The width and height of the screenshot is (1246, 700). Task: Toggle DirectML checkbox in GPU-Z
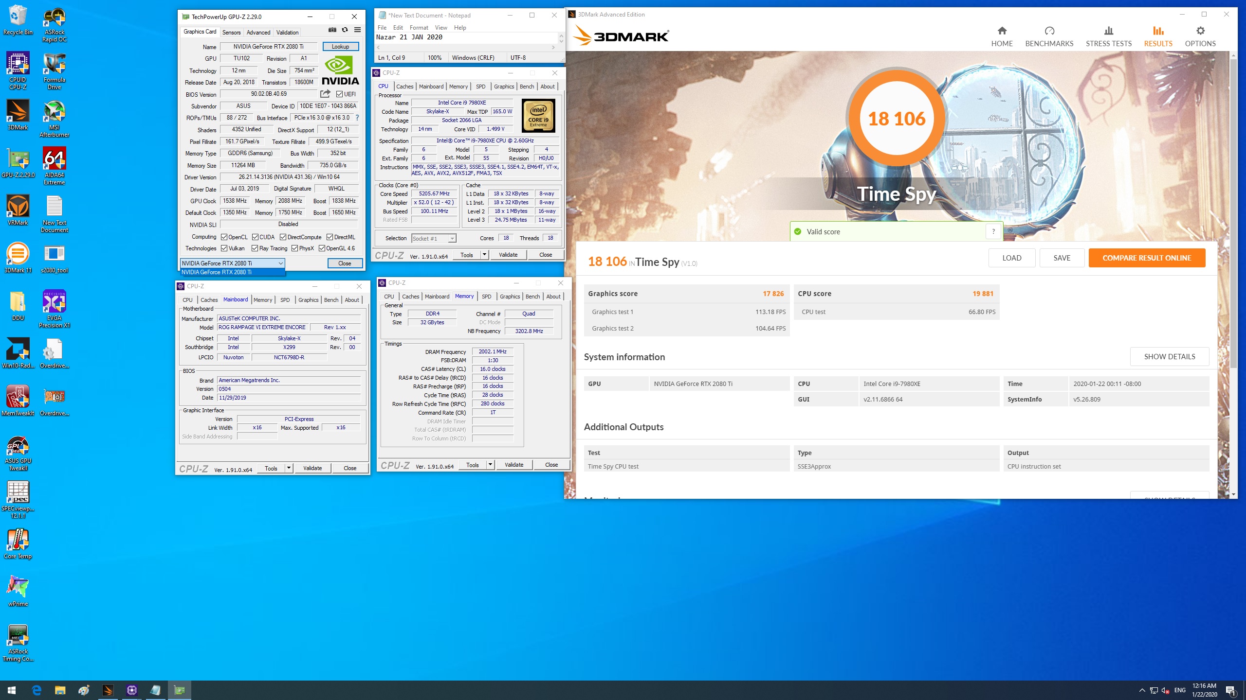tap(330, 237)
